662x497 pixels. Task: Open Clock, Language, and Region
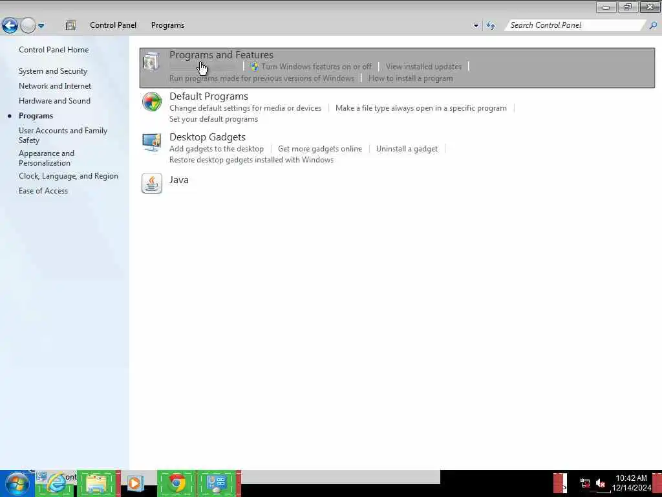(69, 176)
